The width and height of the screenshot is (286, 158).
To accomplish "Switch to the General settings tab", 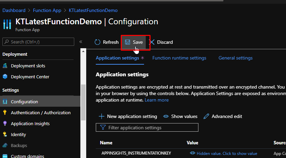I will [x=235, y=58].
